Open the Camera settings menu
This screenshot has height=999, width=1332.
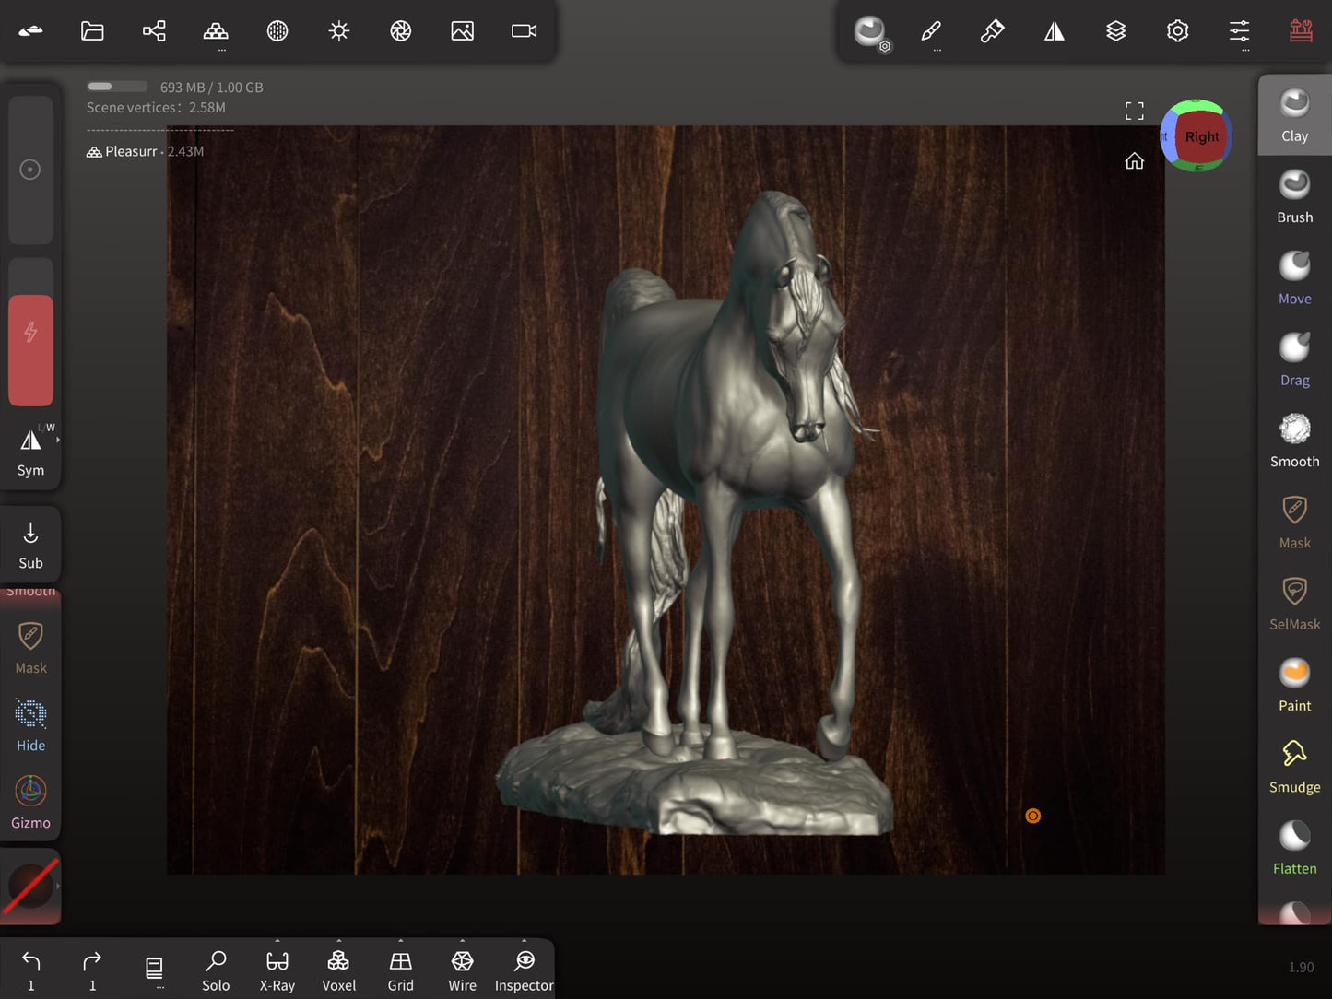pos(524,31)
